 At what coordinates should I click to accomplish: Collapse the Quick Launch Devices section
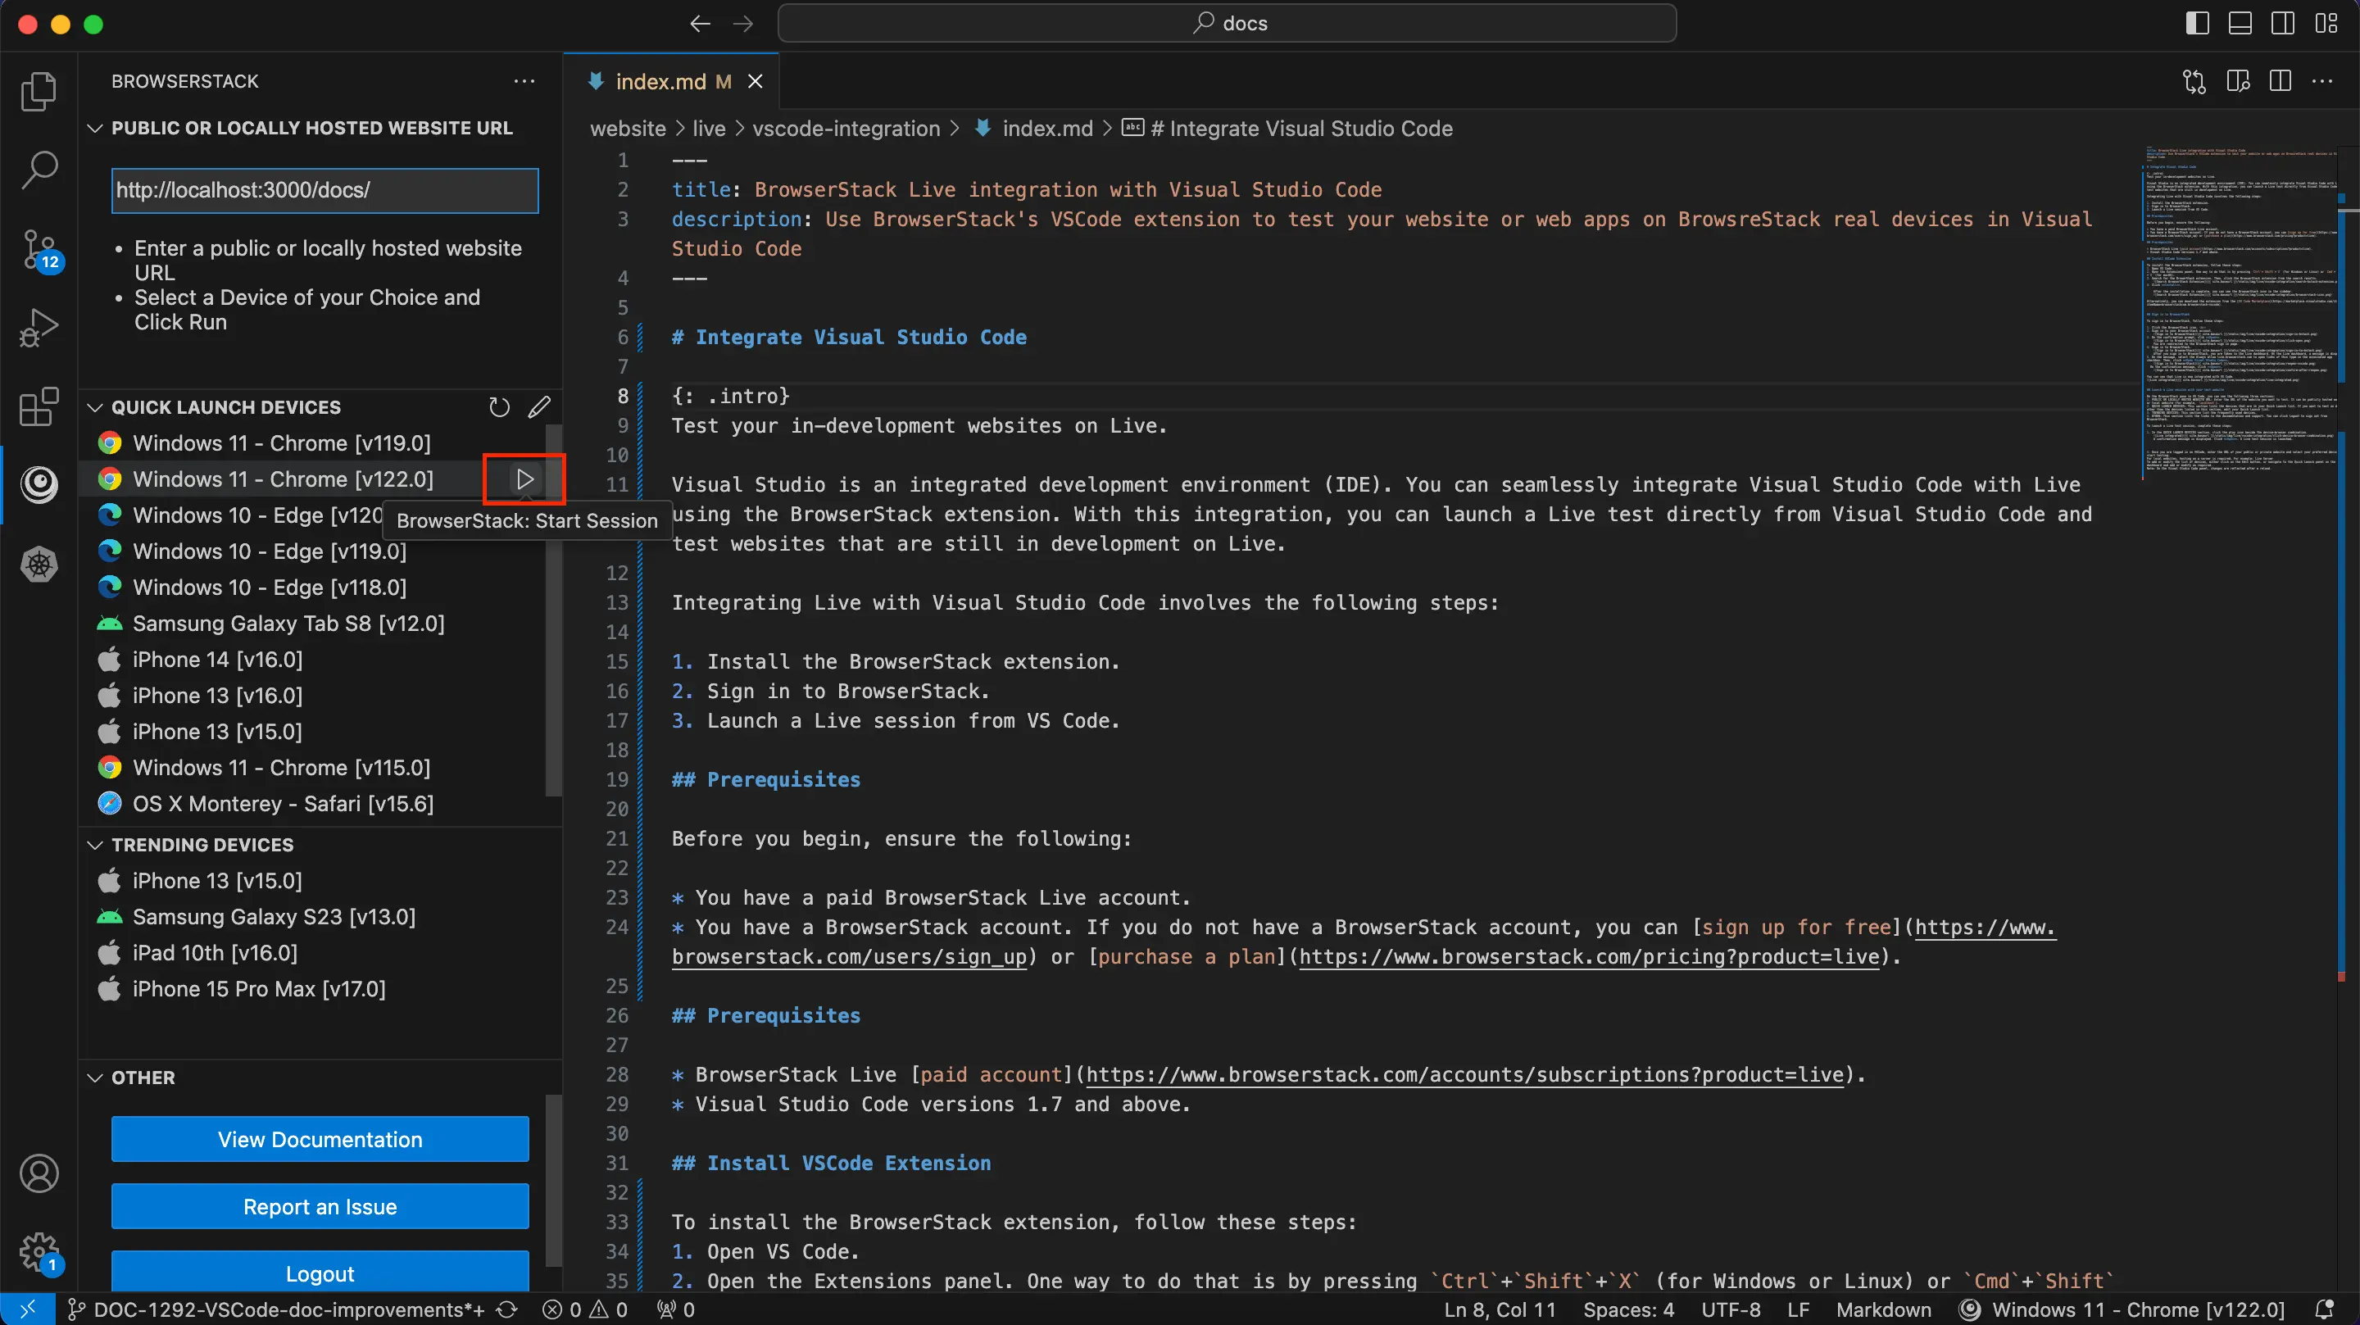(x=95, y=407)
